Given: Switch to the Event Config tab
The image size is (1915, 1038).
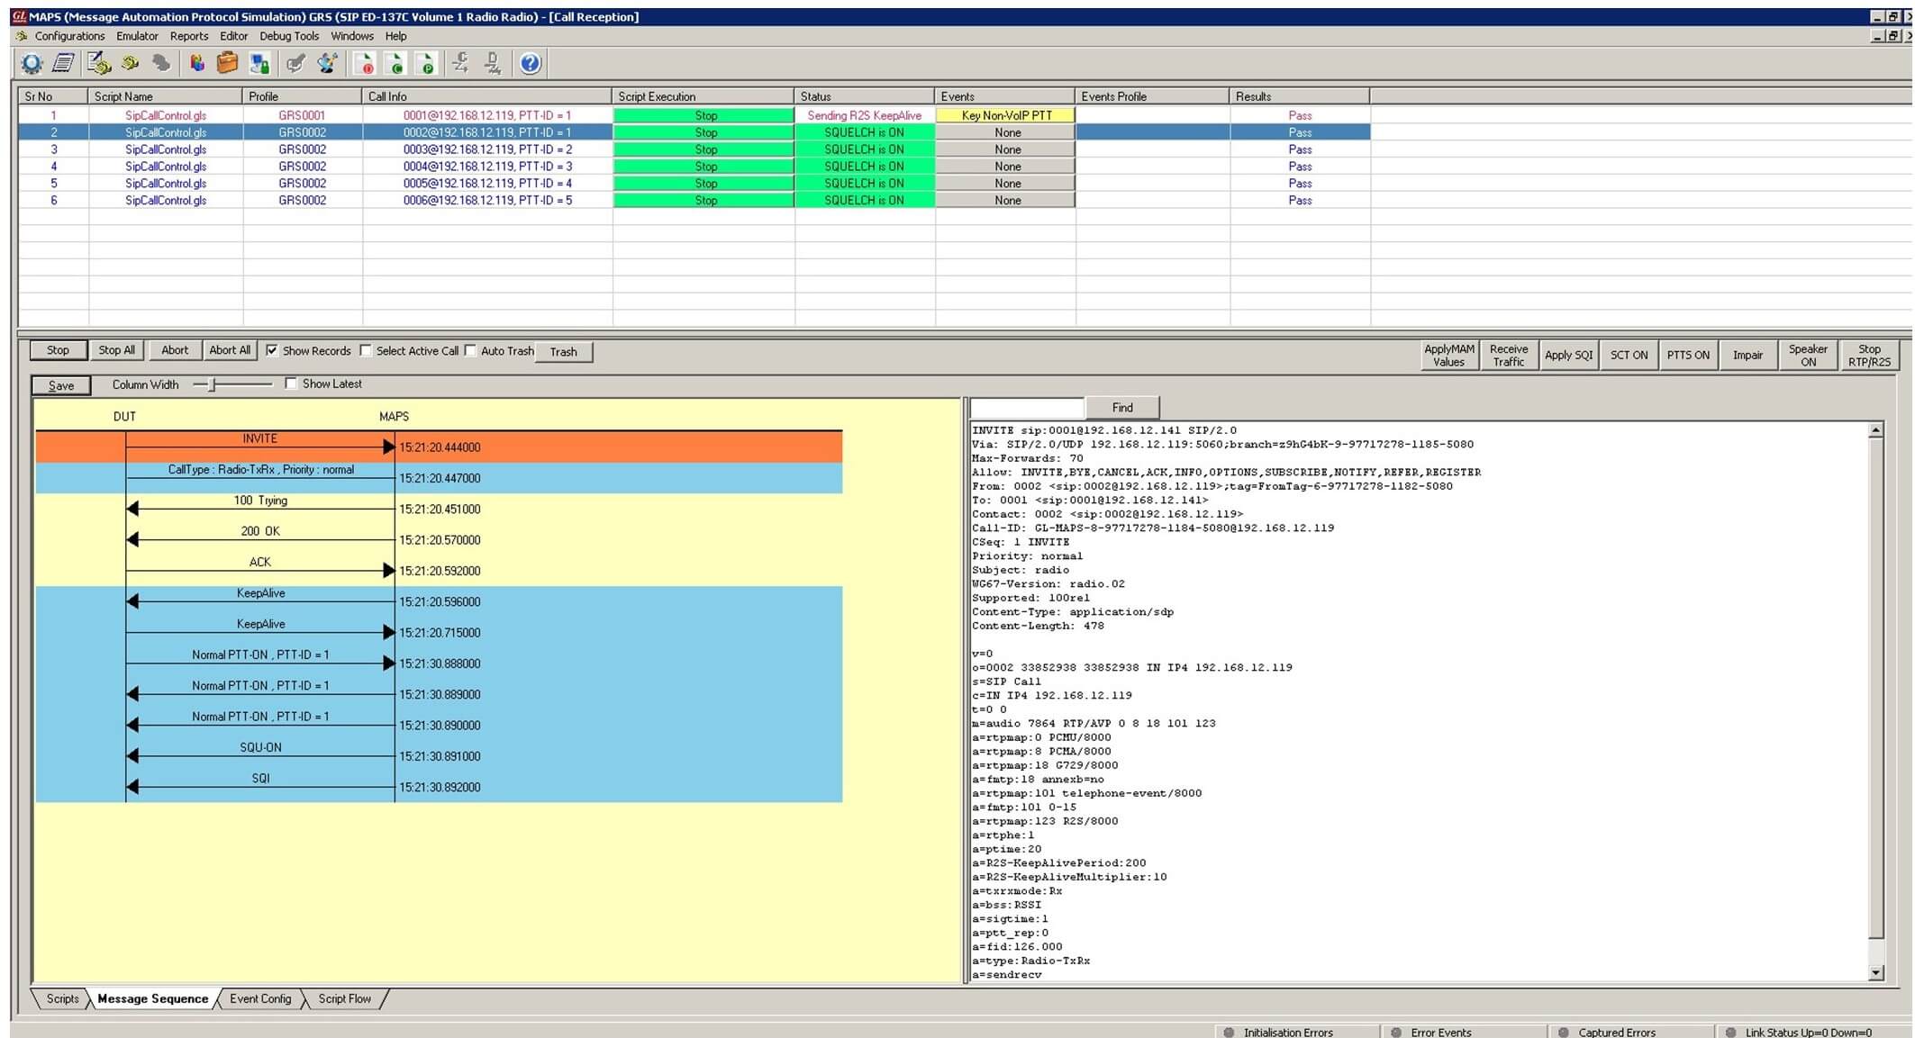Looking at the screenshot, I should click(x=260, y=998).
